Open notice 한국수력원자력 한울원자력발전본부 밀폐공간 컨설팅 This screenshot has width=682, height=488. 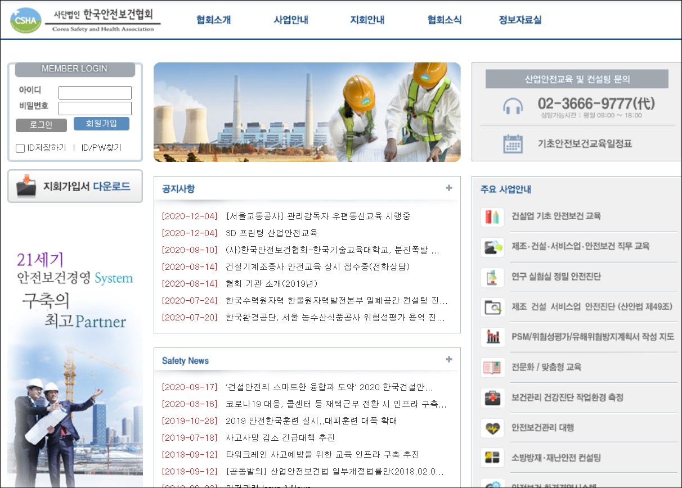pyautogui.click(x=336, y=300)
